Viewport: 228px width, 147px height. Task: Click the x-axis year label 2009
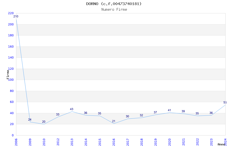(x=30, y=142)
